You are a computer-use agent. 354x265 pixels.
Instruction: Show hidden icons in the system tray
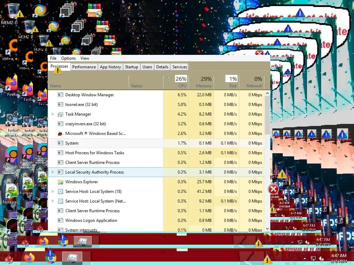305,258
